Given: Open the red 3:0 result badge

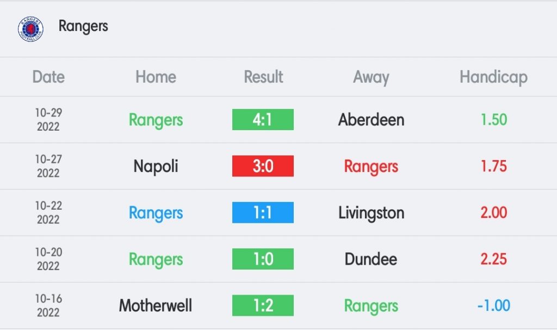Looking at the screenshot, I should point(263,166).
